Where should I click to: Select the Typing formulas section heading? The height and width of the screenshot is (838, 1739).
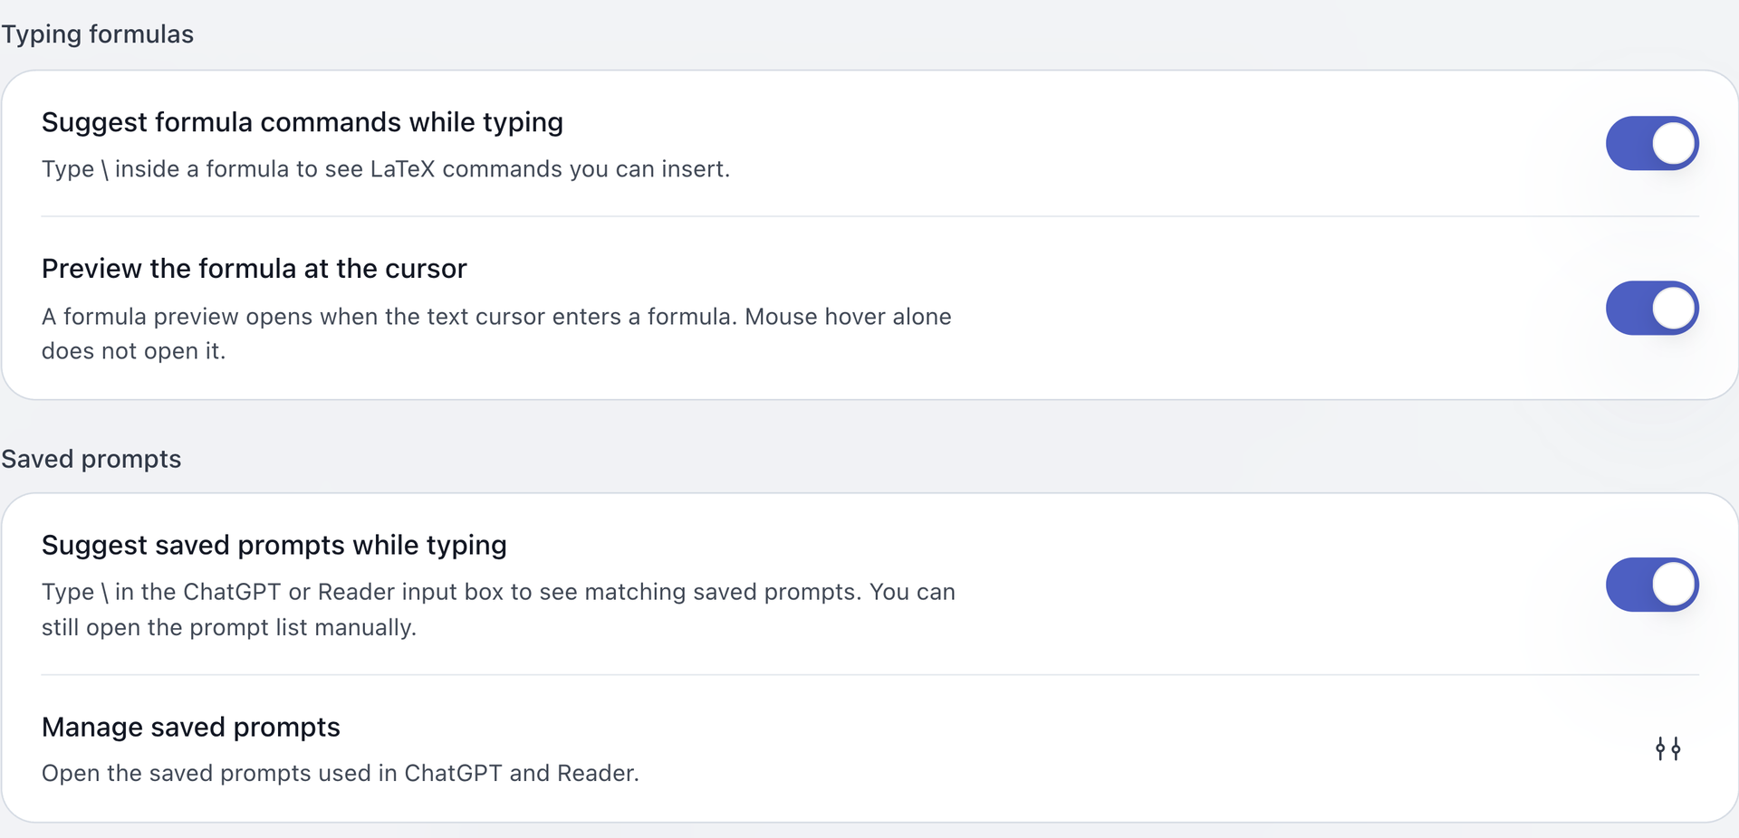97,34
